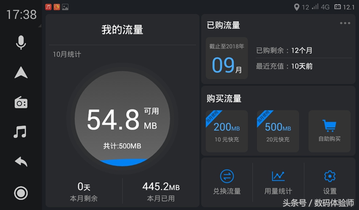
Task: Tap the 10月统计 label
Action: 67,54
